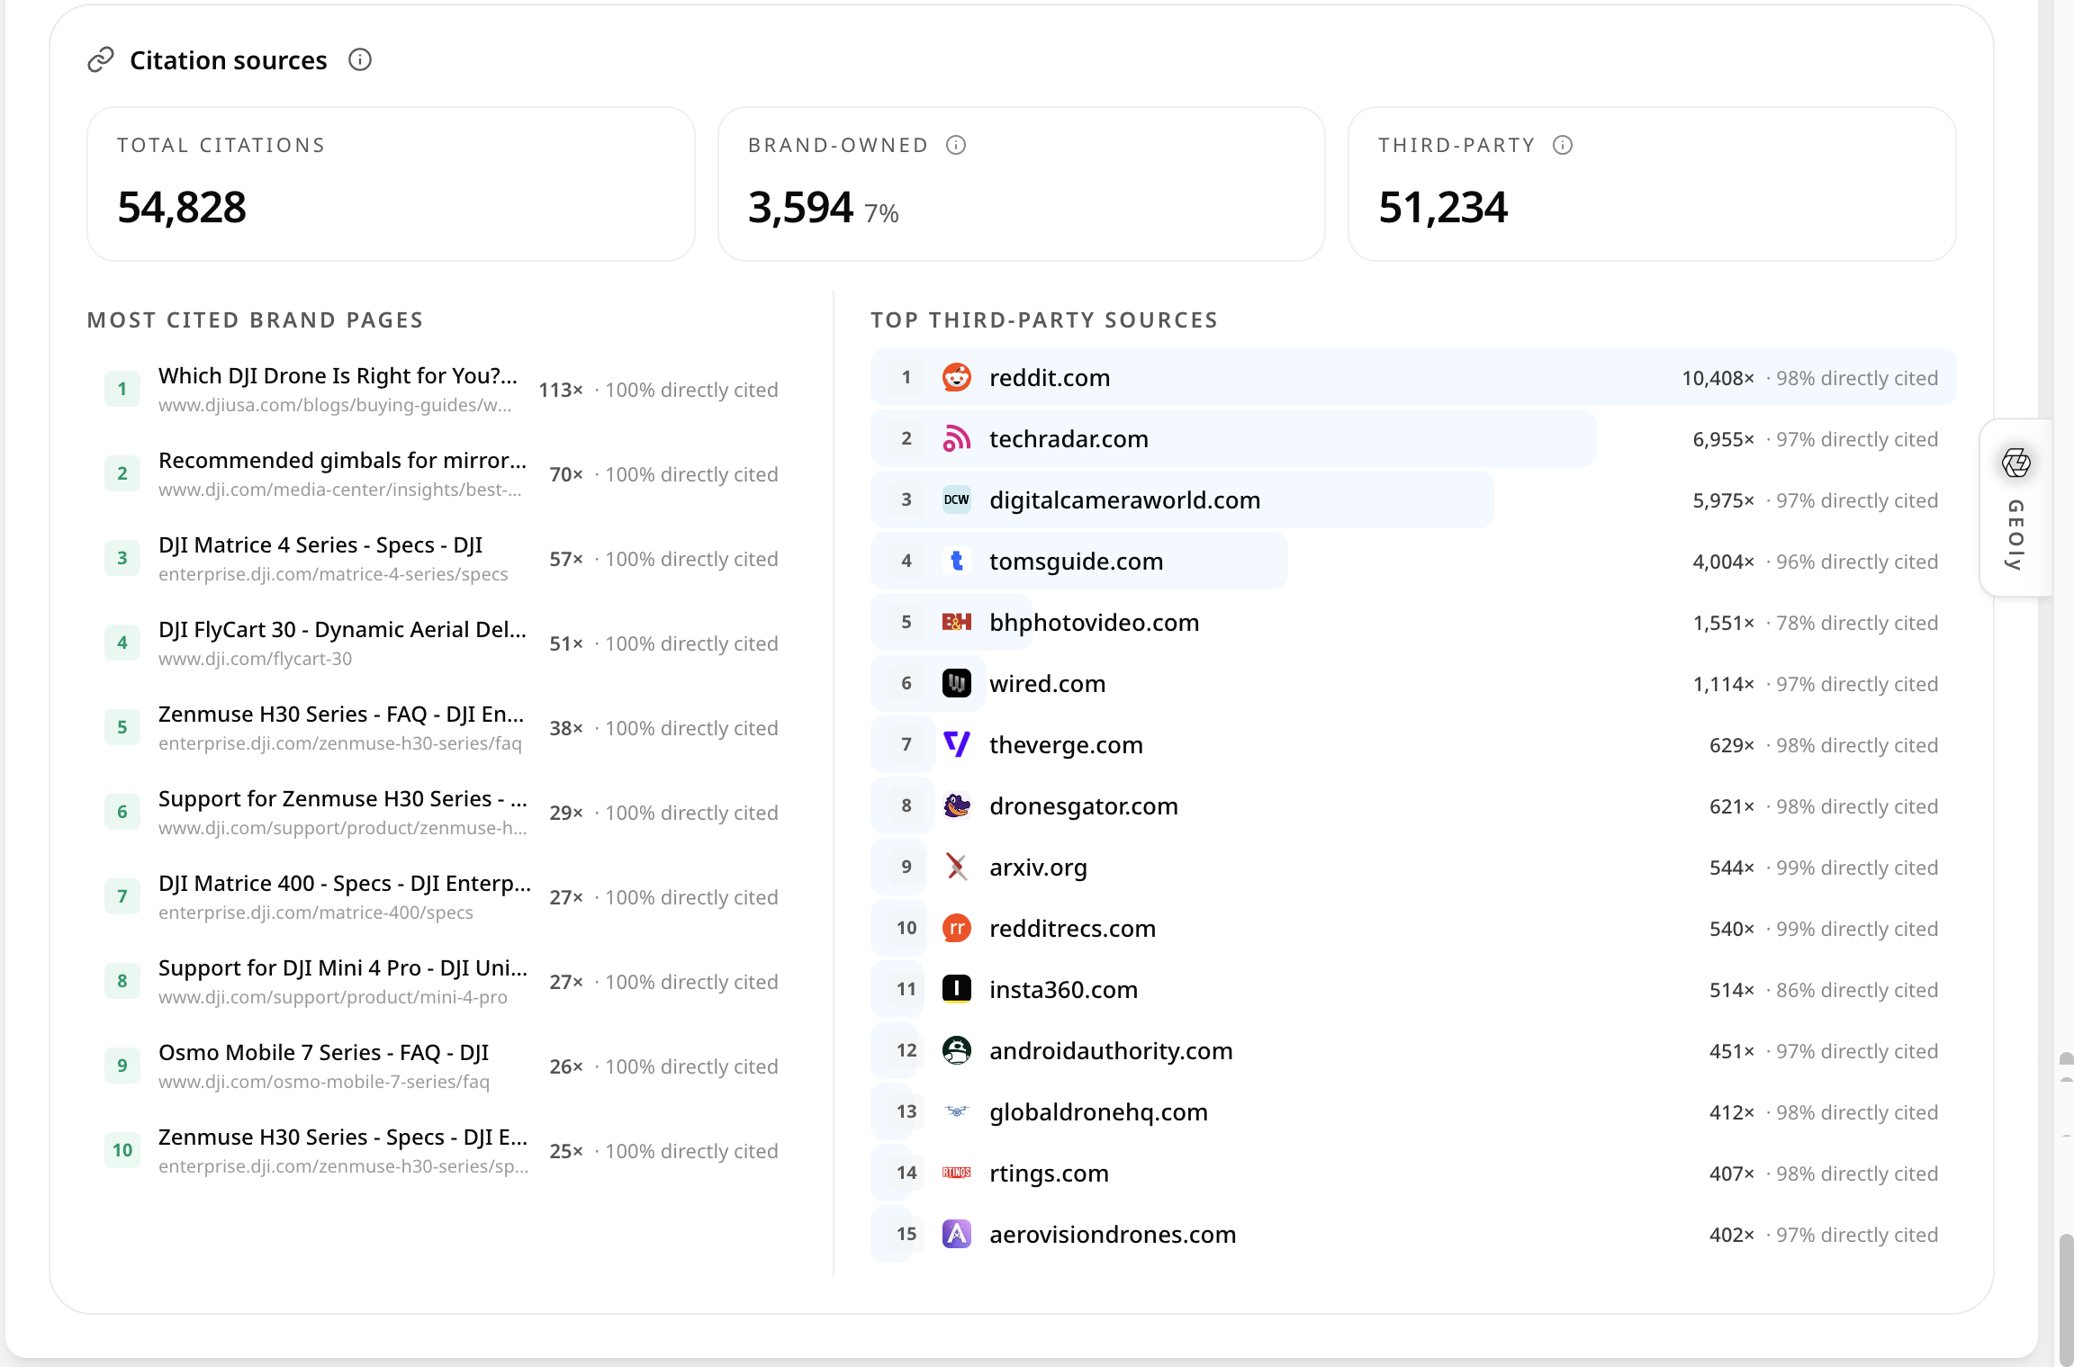Select the digitalcameraworld.com source name

(1124, 500)
